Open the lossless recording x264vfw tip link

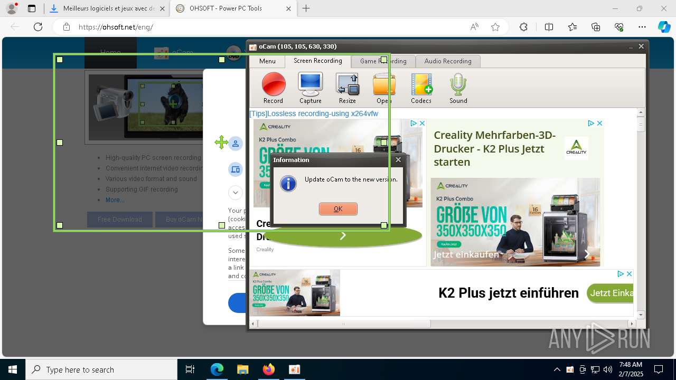[314, 113]
